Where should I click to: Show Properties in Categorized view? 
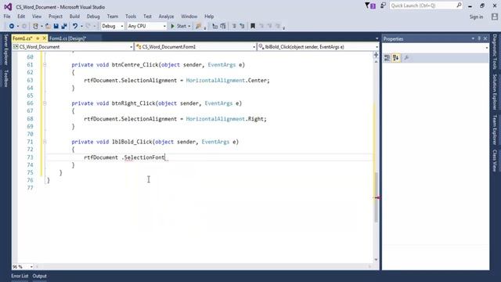[x=387, y=58]
